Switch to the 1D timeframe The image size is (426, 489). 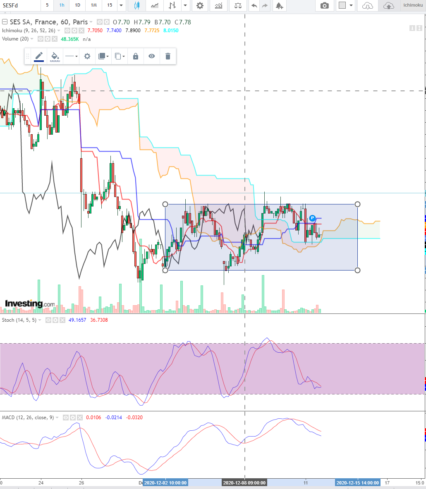[77, 5]
